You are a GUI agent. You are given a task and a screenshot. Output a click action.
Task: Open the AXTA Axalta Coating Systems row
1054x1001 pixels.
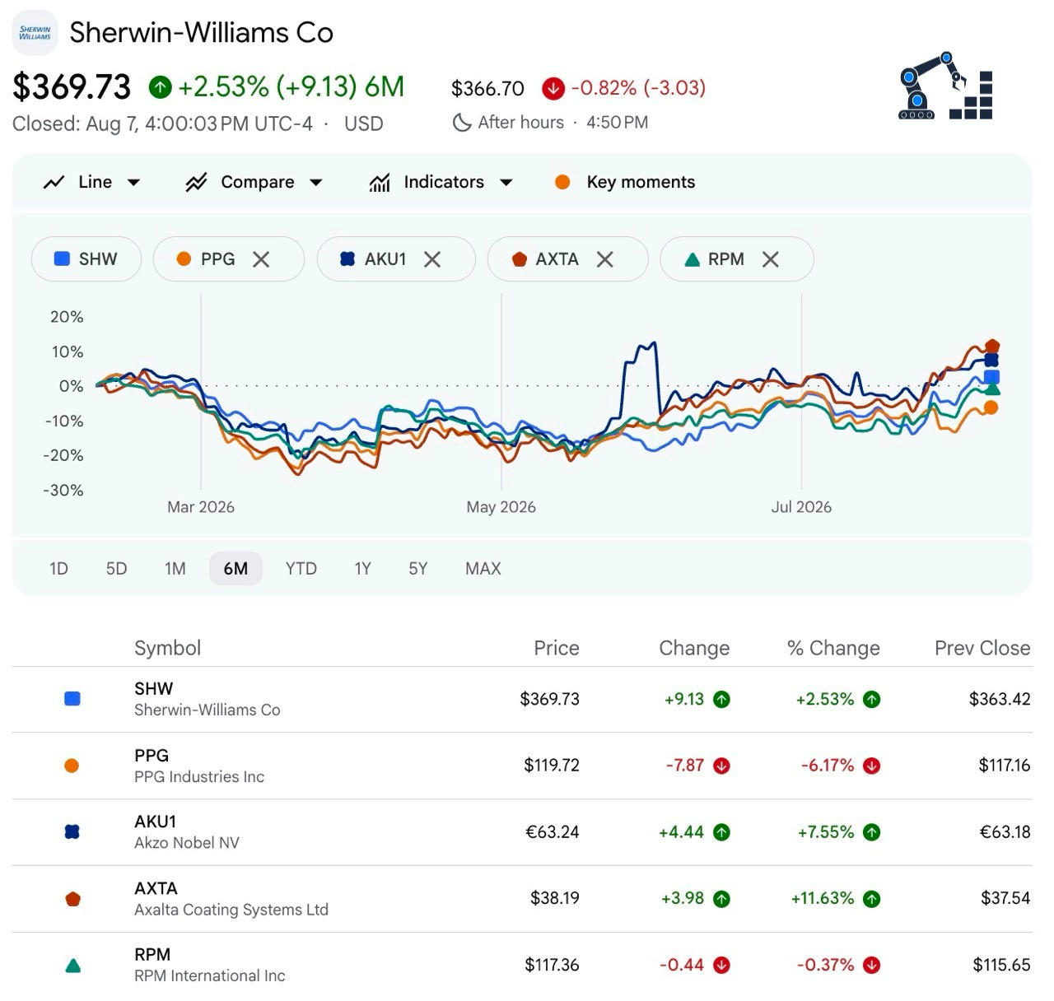click(522, 898)
